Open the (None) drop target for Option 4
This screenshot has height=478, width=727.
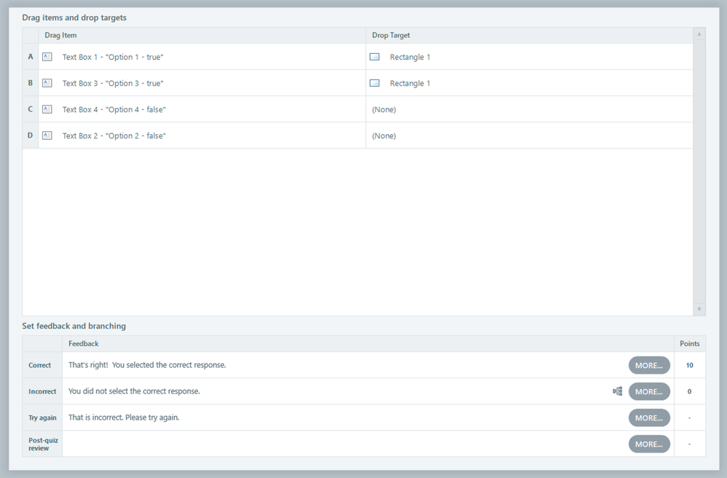[530, 109]
